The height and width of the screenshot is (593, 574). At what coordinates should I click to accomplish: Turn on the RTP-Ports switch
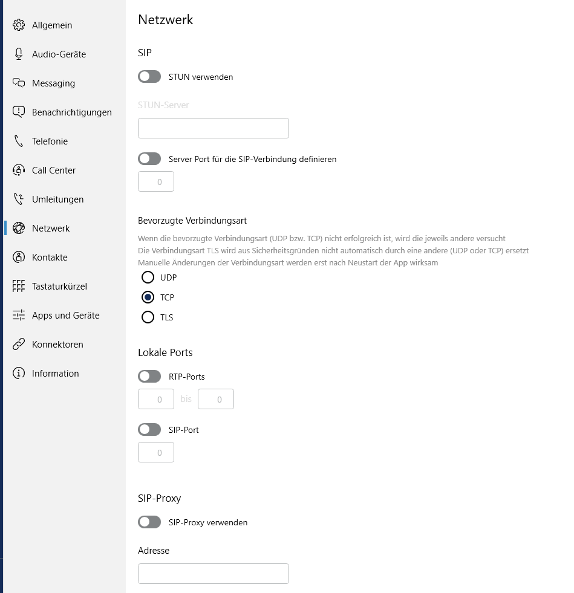pyautogui.click(x=149, y=377)
